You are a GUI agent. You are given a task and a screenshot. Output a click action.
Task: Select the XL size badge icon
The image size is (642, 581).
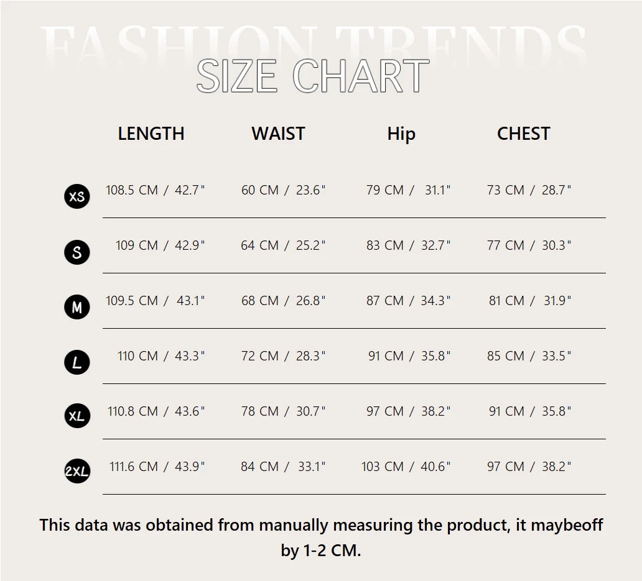(77, 416)
